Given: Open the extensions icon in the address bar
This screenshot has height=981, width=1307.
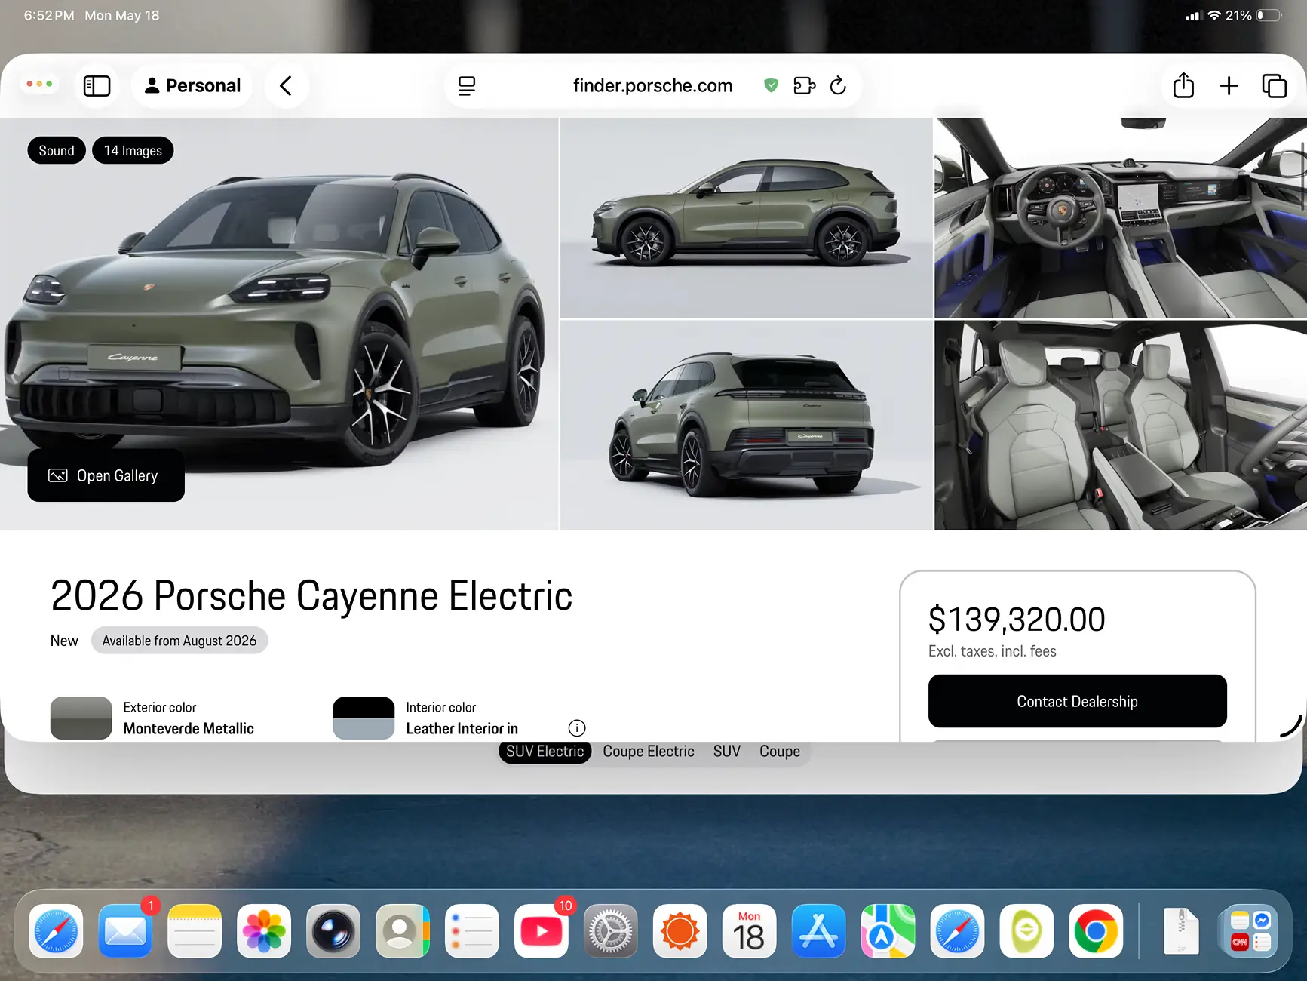Looking at the screenshot, I should [805, 86].
